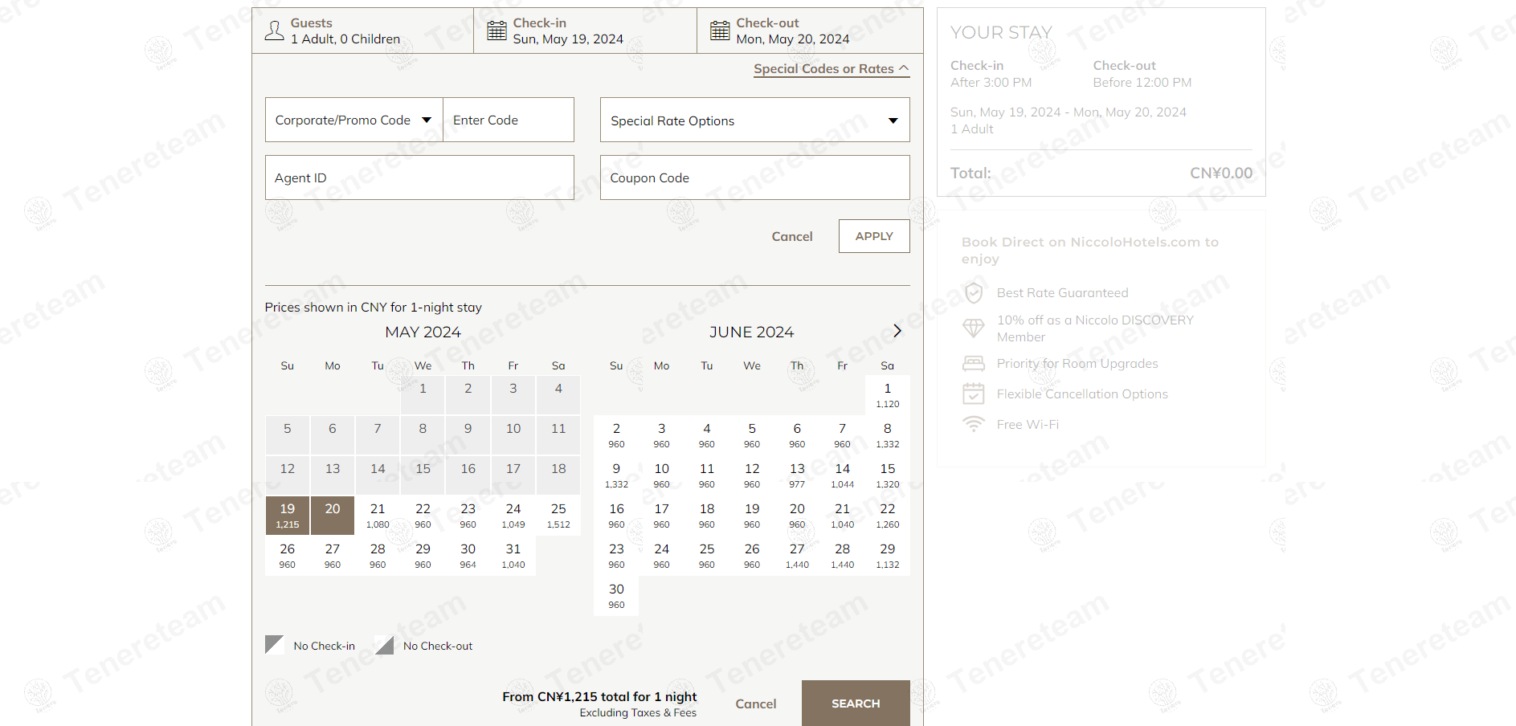Collapse Special Codes or Rates section
Image resolution: width=1516 pixels, height=726 pixels.
(x=832, y=69)
